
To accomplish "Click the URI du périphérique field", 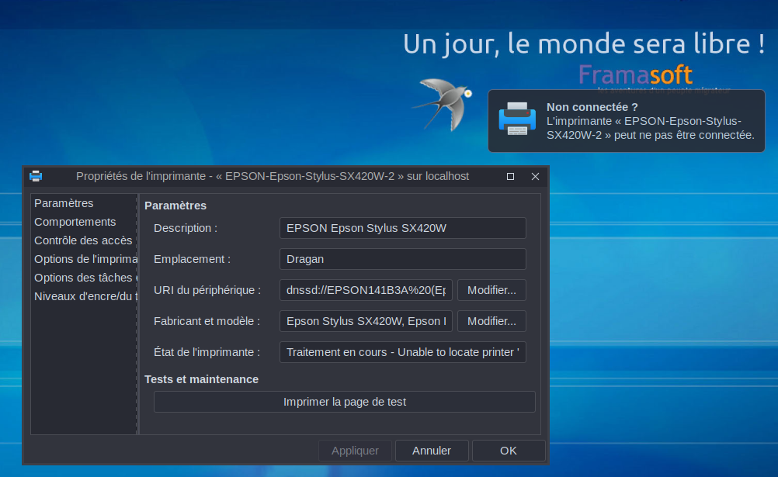I will point(366,290).
